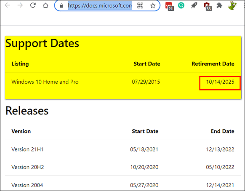Click the browser back arrow
The height and width of the screenshot is (191, 245).
(x=7, y=5)
